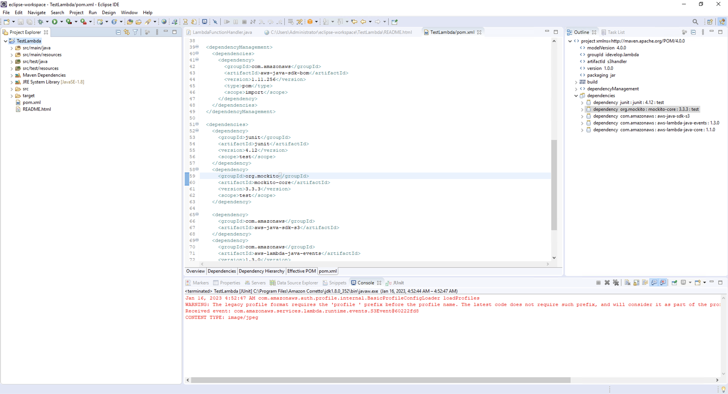Open the Design menu
The height and width of the screenshot is (394, 728).
click(109, 13)
